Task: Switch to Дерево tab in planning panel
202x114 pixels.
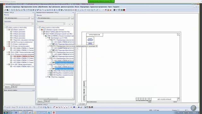Action: 40,101
